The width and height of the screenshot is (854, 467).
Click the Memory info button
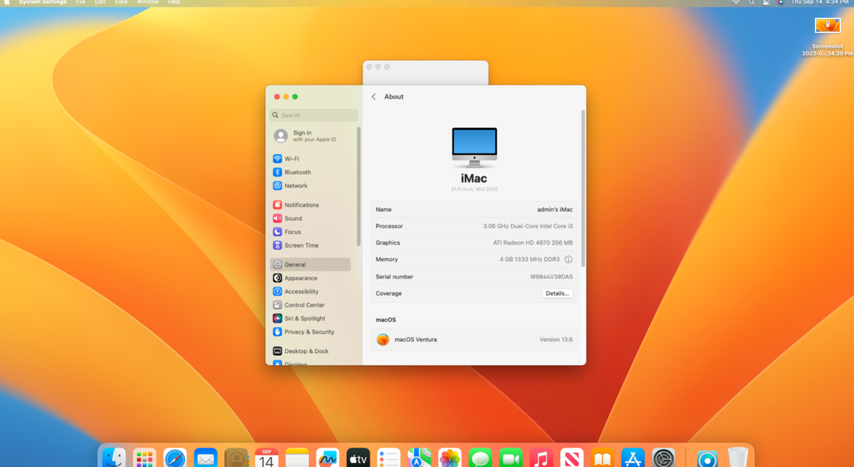[567, 259]
